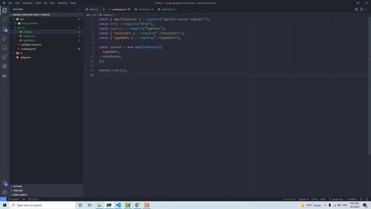The image size is (371, 209).
Task: Click the Explorer panel more actions ellipsis
Action: 79,9
